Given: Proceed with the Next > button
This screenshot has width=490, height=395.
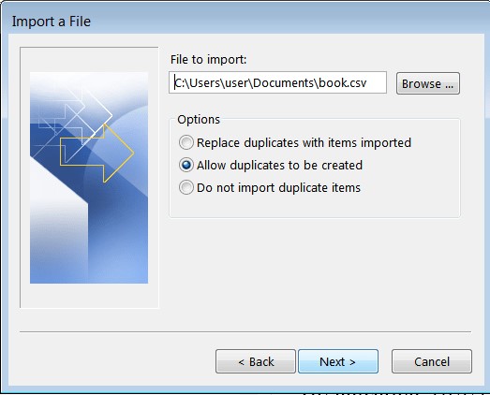Looking at the screenshot, I should tap(338, 361).
